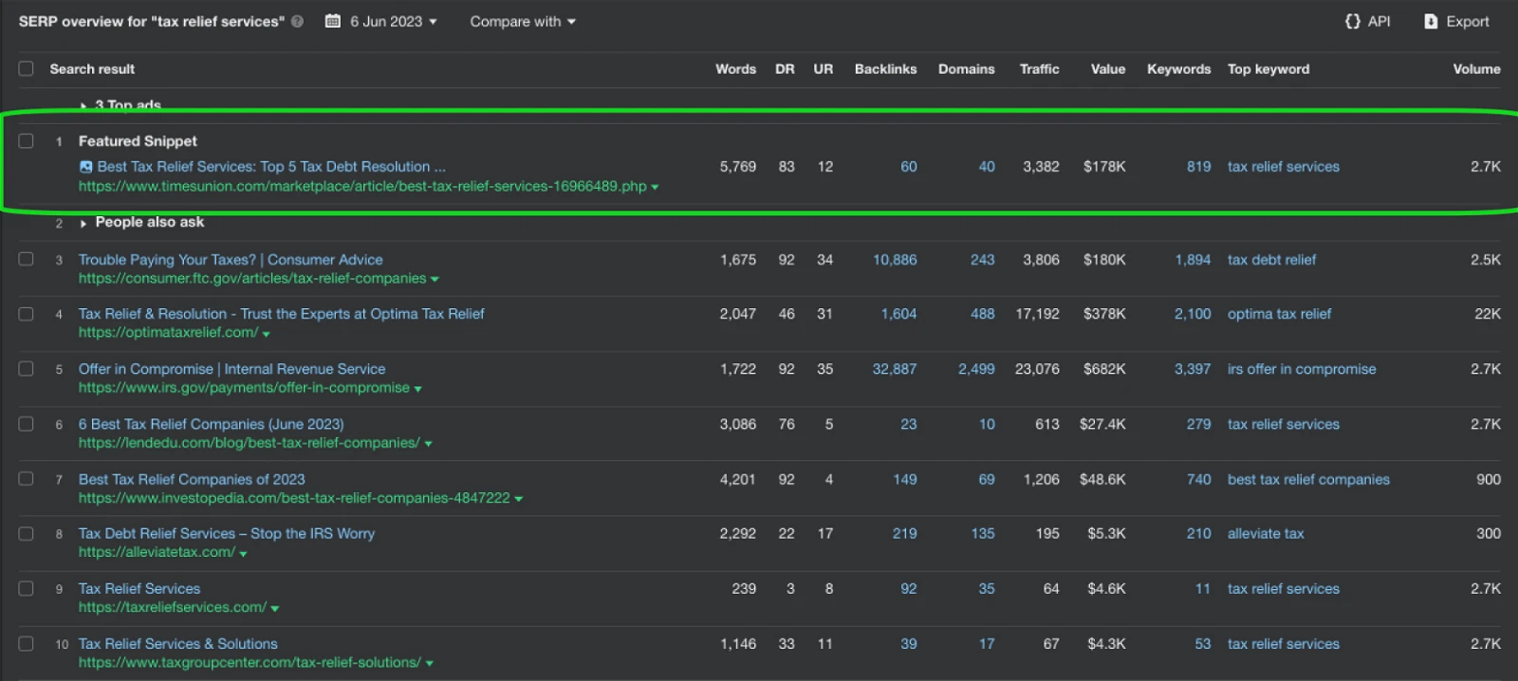Click top keyword 'best tax relief companies'

pyautogui.click(x=1308, y=480)
